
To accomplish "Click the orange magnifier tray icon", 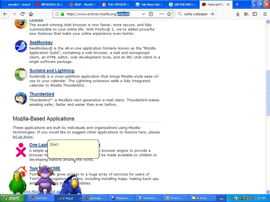I will tap(250, 198).
